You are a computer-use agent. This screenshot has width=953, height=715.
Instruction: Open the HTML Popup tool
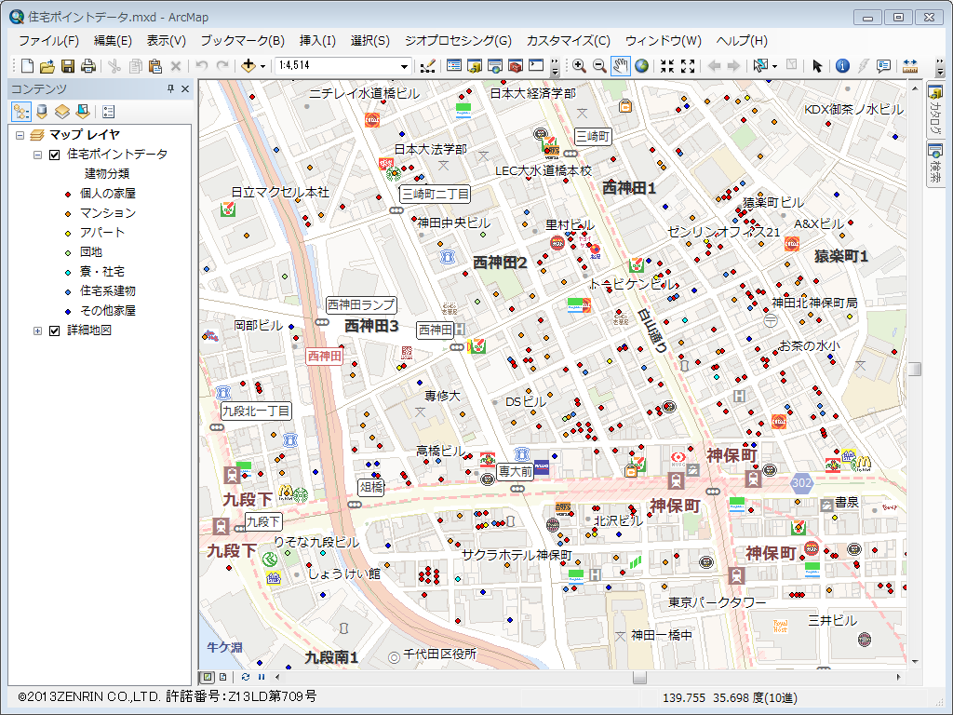[884, 66]
